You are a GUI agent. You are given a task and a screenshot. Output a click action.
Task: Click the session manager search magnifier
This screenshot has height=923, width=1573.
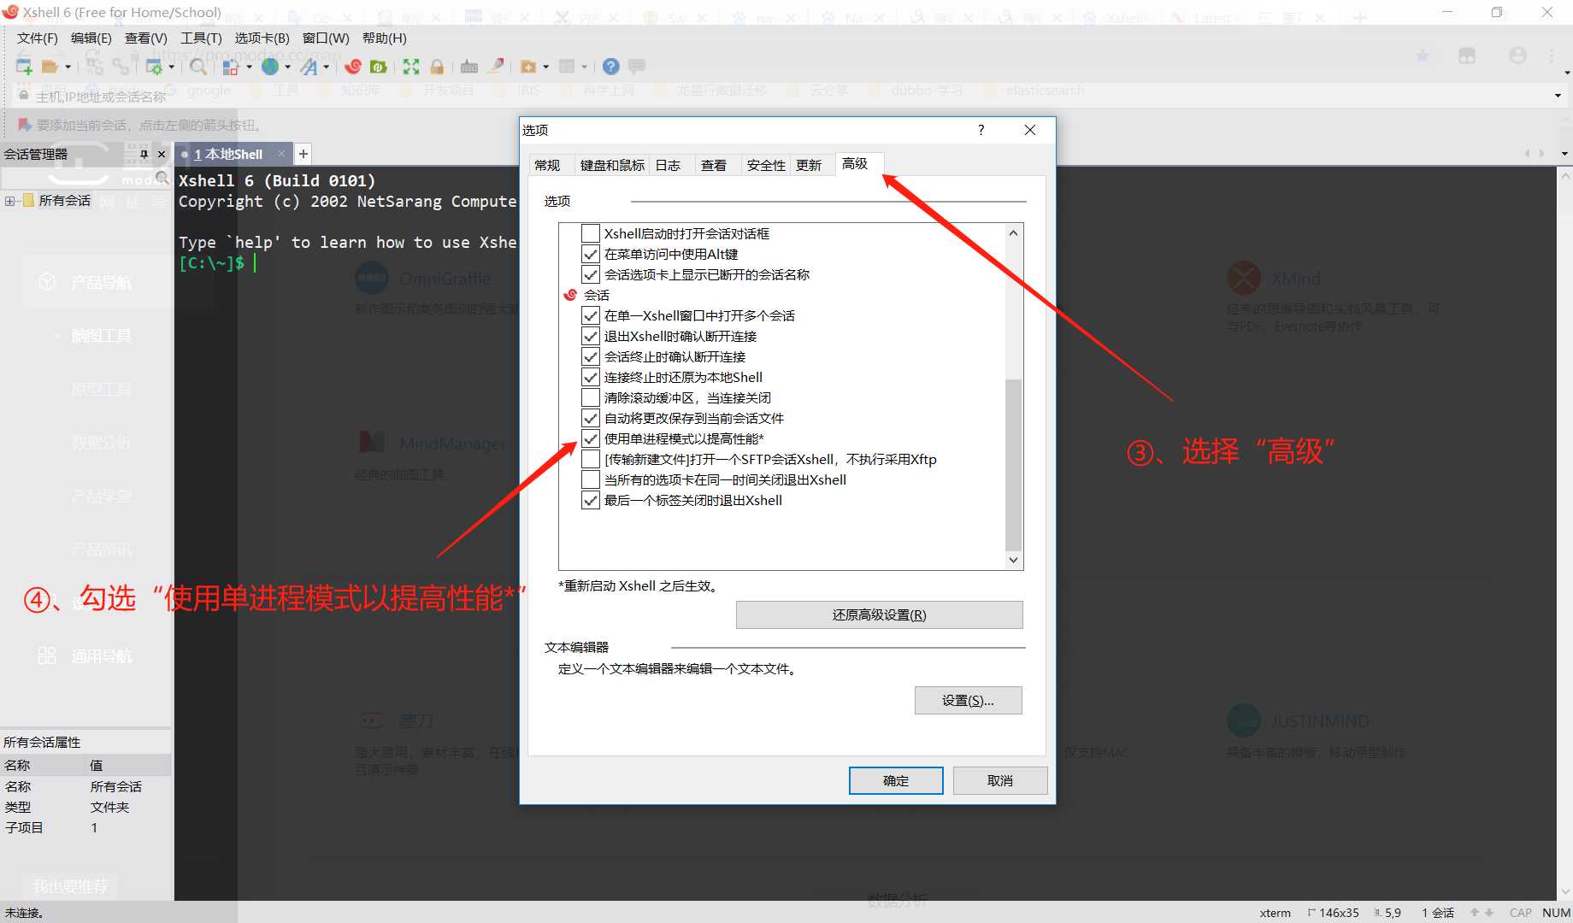[x=162, y=179]
